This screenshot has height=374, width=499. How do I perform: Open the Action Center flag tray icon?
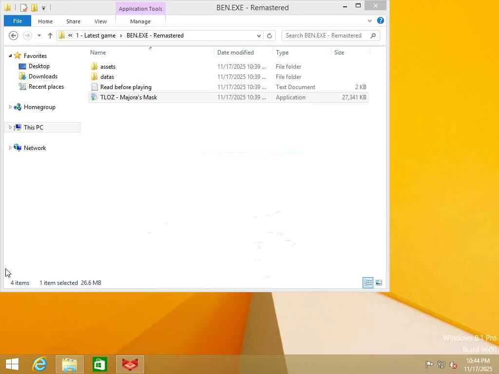(429, 364)
